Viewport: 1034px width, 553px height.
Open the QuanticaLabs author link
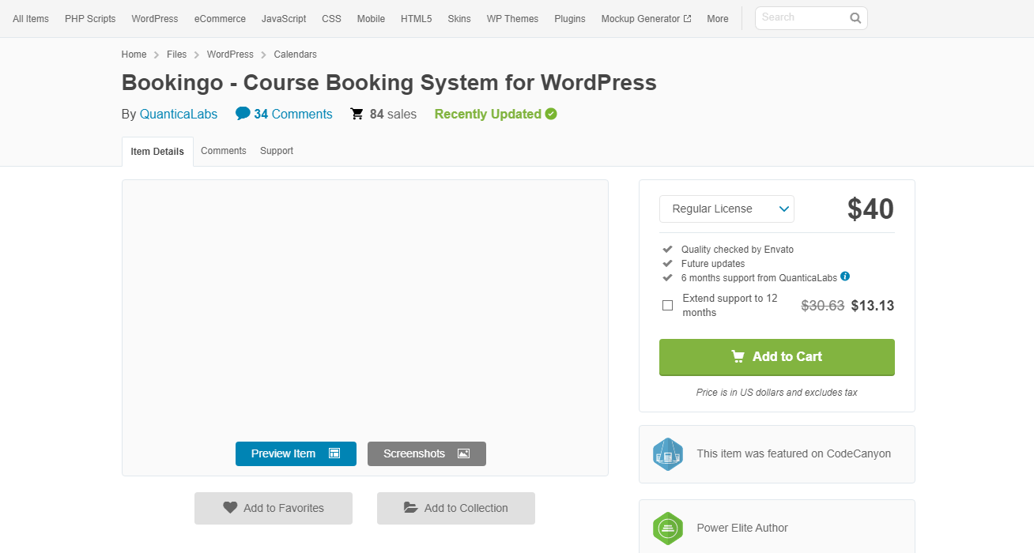[x=179, y=114]
